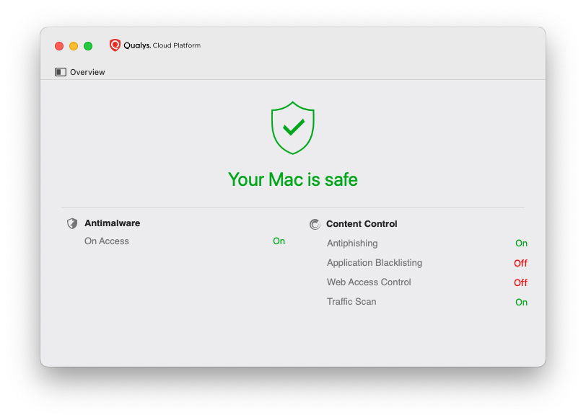Click the Content Control circular icon
586x420 pixels.
tap(315, 224)
